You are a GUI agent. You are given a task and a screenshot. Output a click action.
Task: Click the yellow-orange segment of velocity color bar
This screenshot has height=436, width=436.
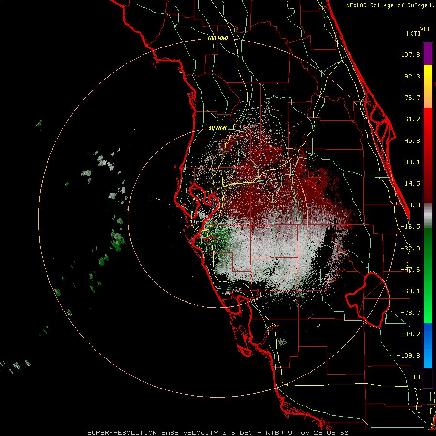[x=428, y=86]
